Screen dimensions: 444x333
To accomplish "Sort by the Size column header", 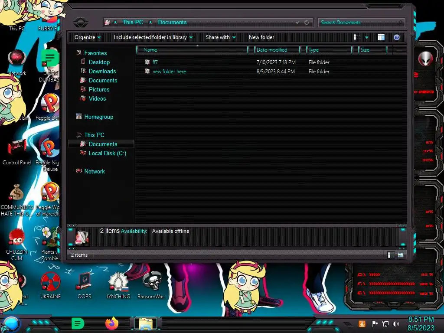I will click(x=372, y=50).
